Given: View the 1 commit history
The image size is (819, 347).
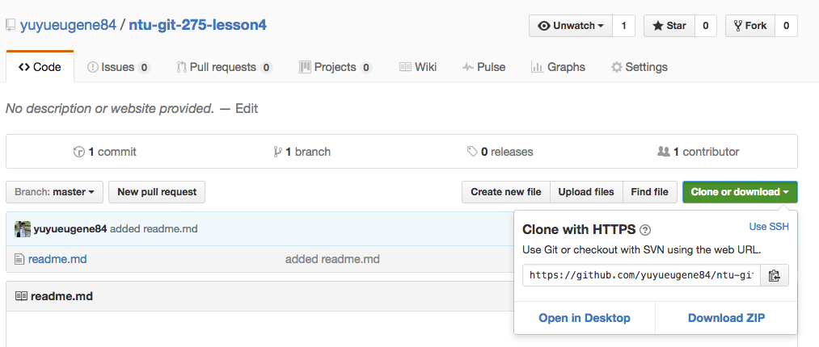Looking at the screenshot, I should 104,152.
